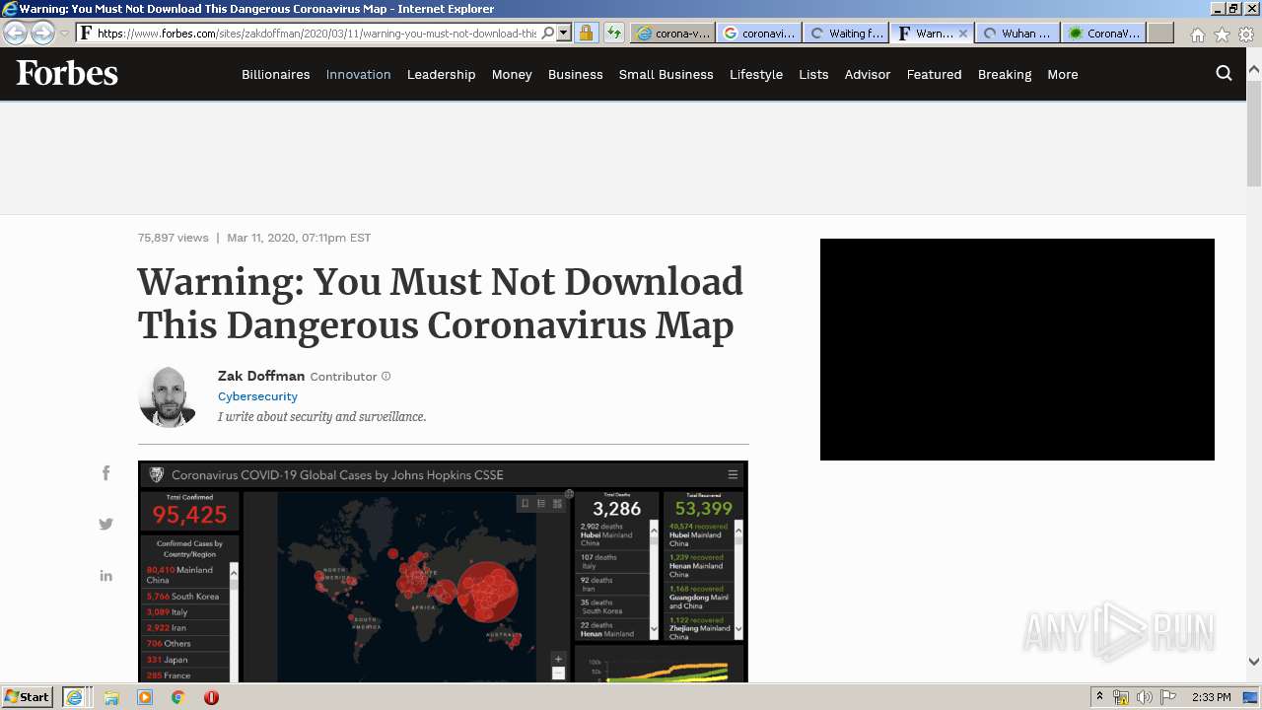The width and height of the screenshot is (1262, 710).
Task: Click the page scrollbar up arrow
Action: [1254, 70]
